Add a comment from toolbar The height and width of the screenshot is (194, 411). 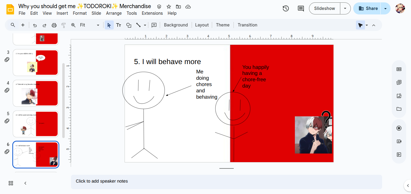pyautogui.click(x=154, y=25)
